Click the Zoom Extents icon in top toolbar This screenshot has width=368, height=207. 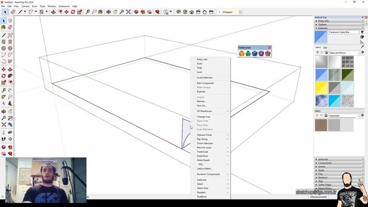(128, 11)
